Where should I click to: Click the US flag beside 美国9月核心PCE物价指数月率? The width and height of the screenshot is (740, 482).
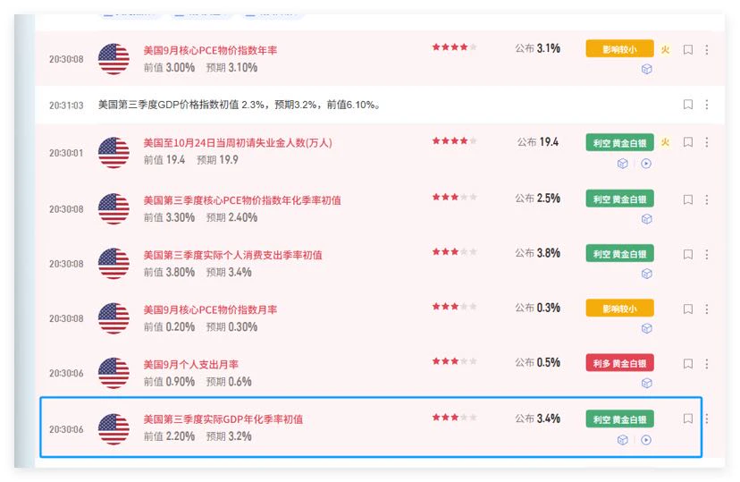coord(114,318)
